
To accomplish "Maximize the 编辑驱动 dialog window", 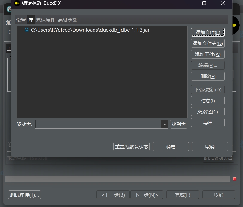I will tap(204, 3).
